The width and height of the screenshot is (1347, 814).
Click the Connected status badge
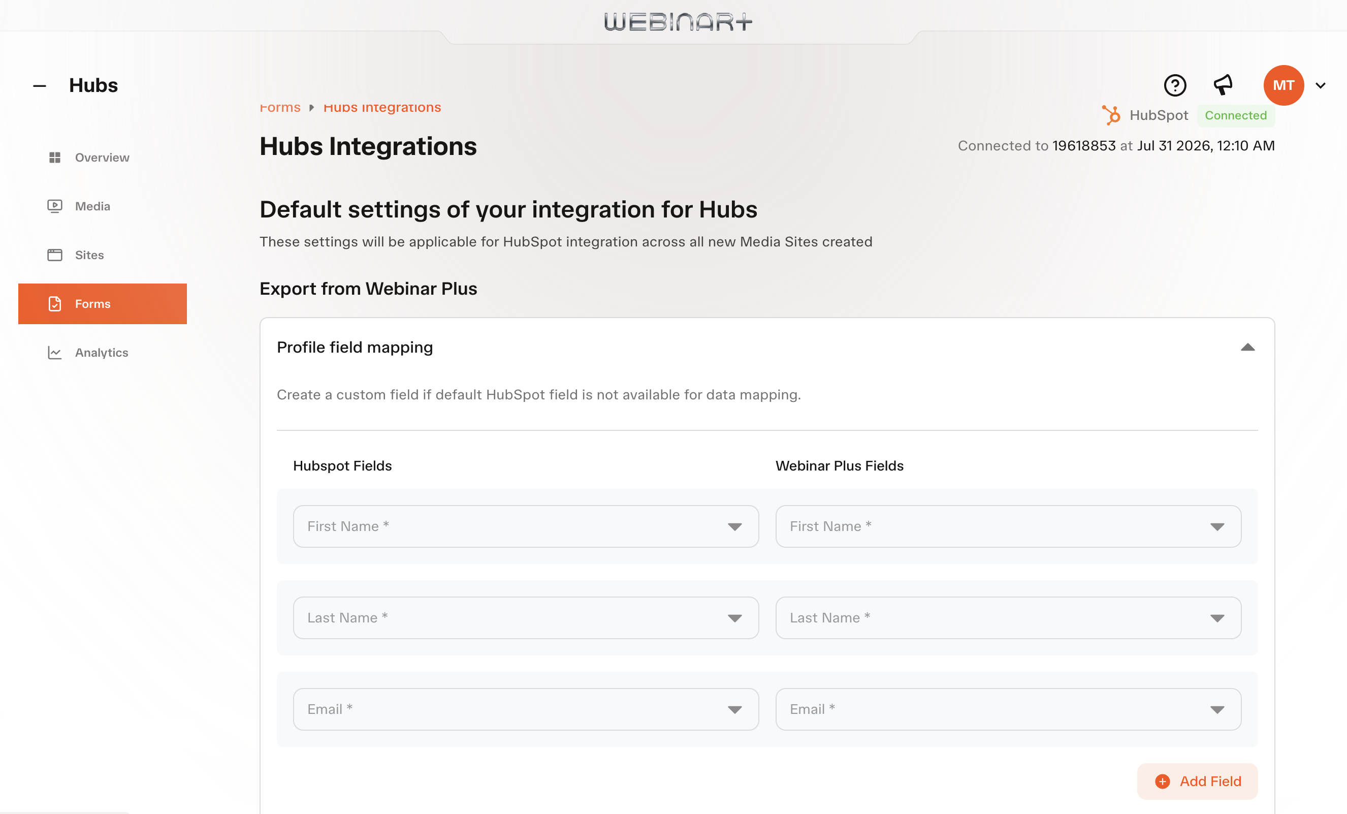pyautogui.click(x=1235, y=115)
